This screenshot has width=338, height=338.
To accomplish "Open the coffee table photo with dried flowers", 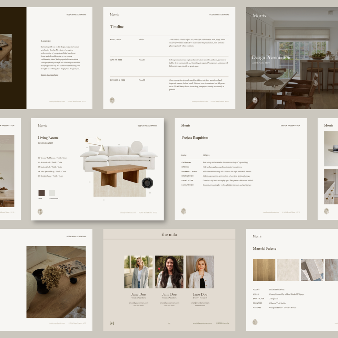I will coord(56,282).
